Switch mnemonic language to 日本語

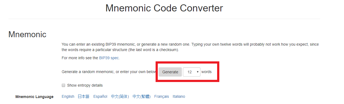pos(84,96)
